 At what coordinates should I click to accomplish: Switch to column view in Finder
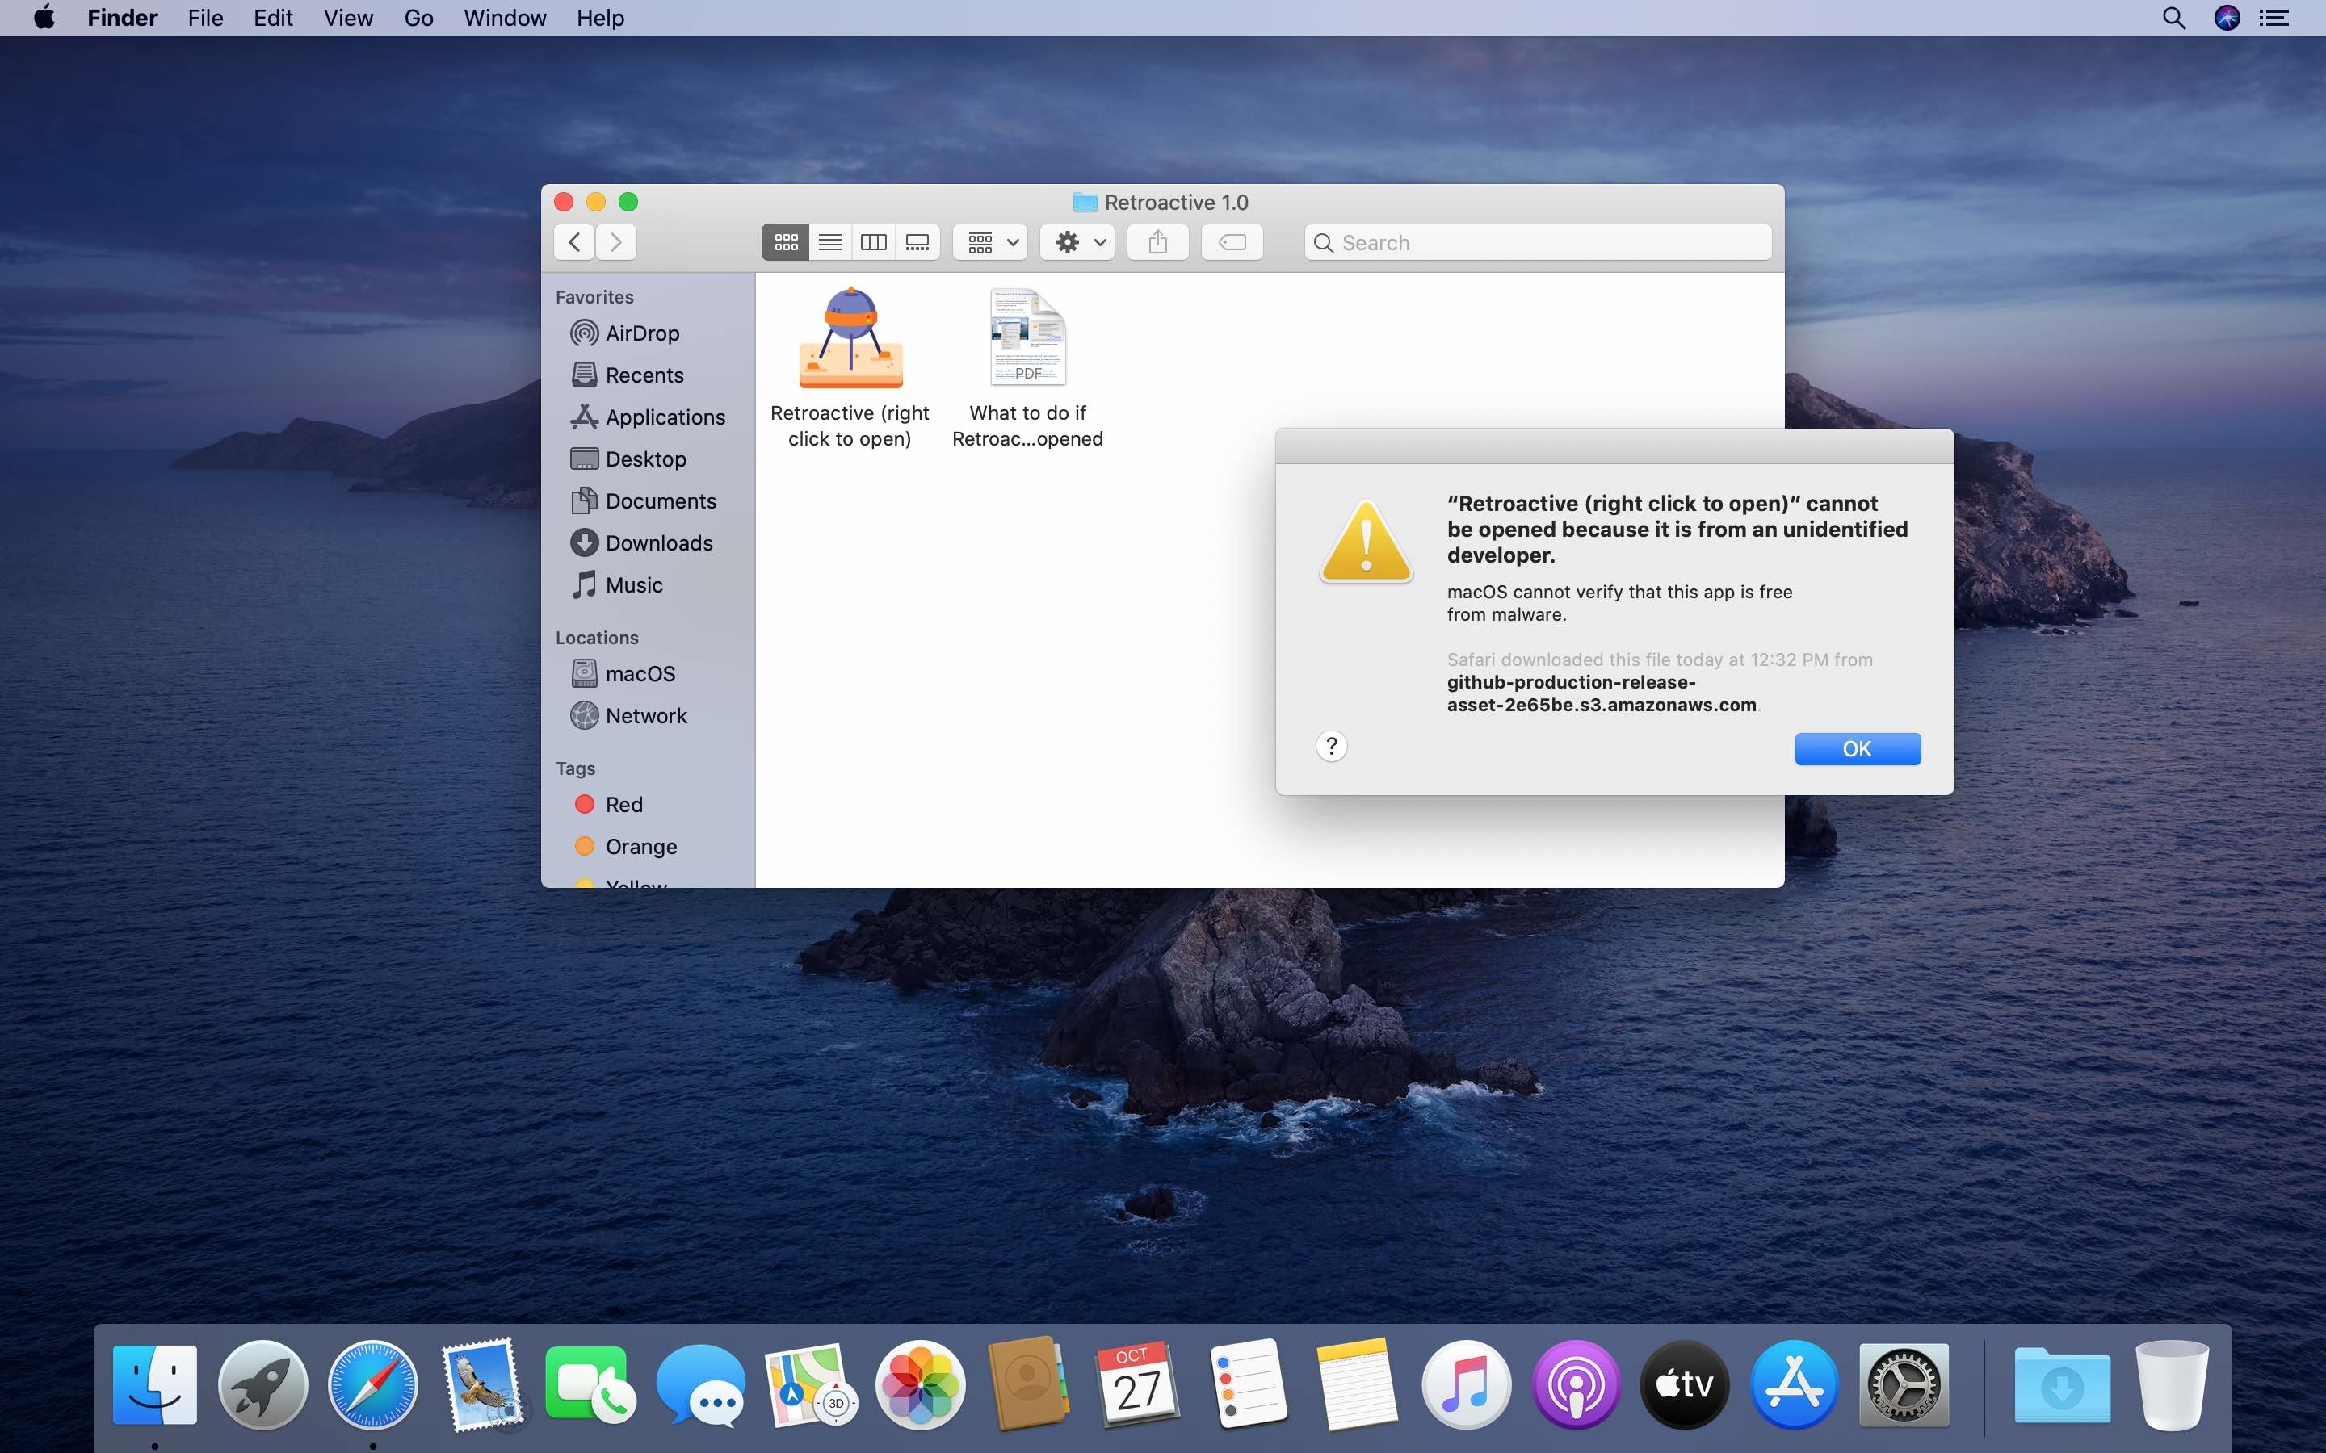873,242
